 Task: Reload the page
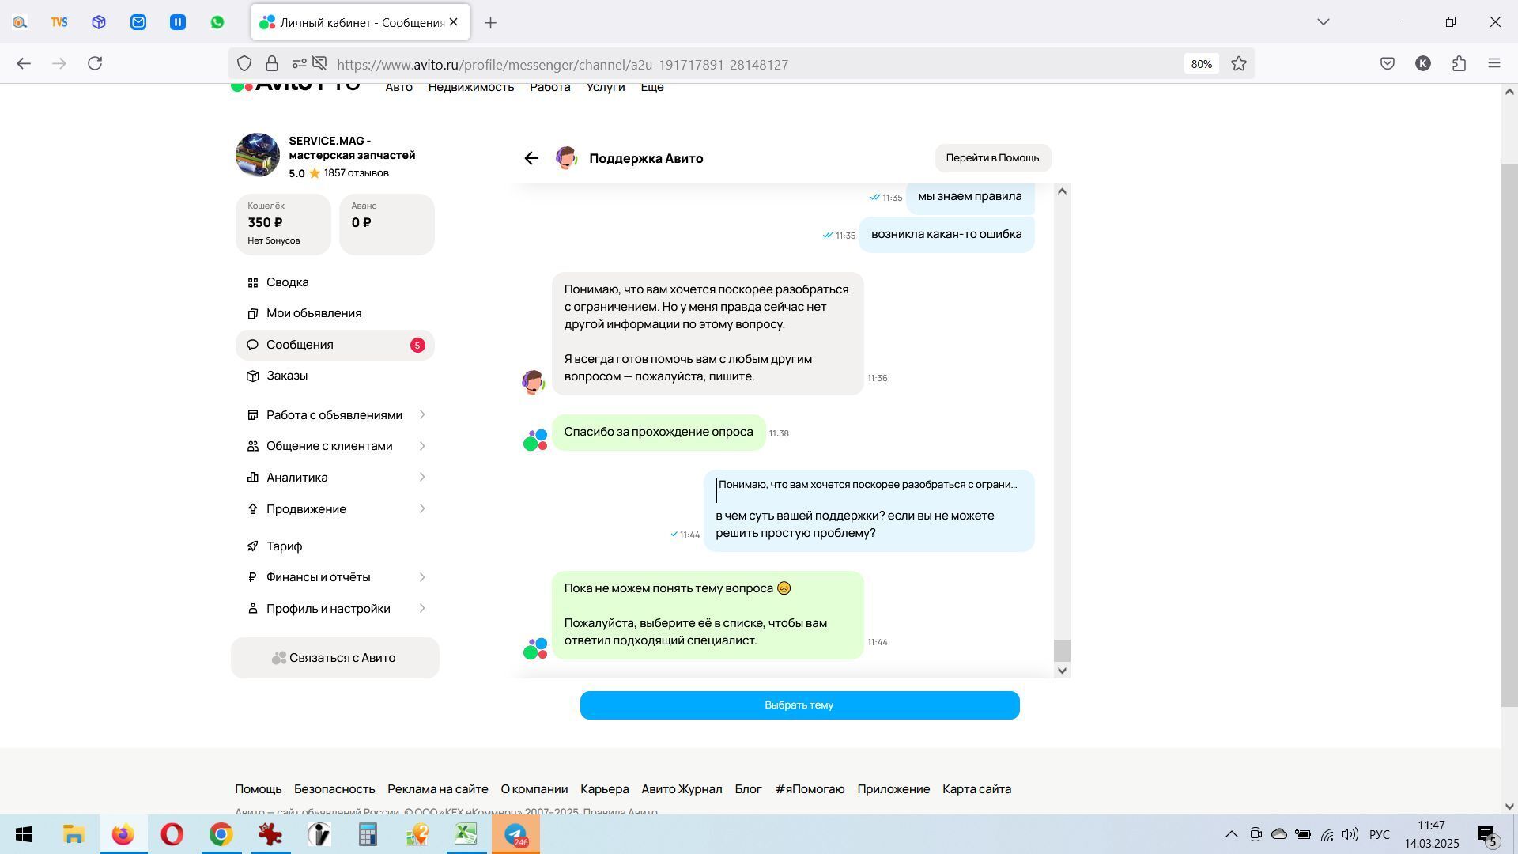(x=95, y=64)
